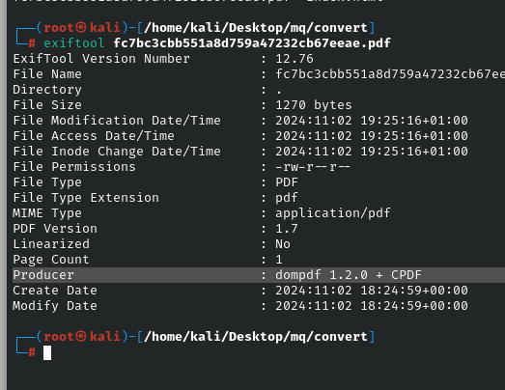Click the Page Count label
The width and height of the screenshot is (505, 390).
pos(51,260)
